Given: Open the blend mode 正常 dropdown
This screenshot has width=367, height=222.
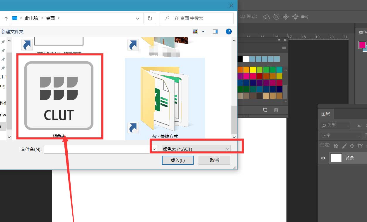Looking at the screenshot, I should point(341,136).
